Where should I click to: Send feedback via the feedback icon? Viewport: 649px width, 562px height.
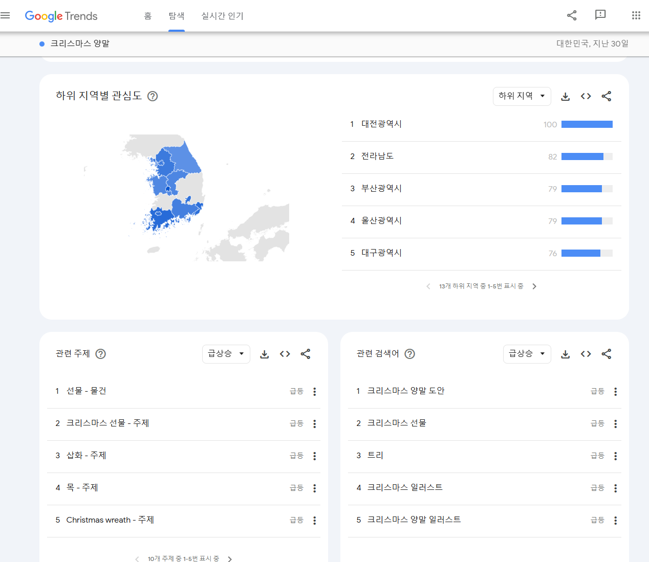(x=600, y=15)
